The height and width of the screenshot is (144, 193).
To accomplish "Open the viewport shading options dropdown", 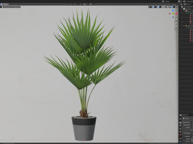I will pos(174,7).
